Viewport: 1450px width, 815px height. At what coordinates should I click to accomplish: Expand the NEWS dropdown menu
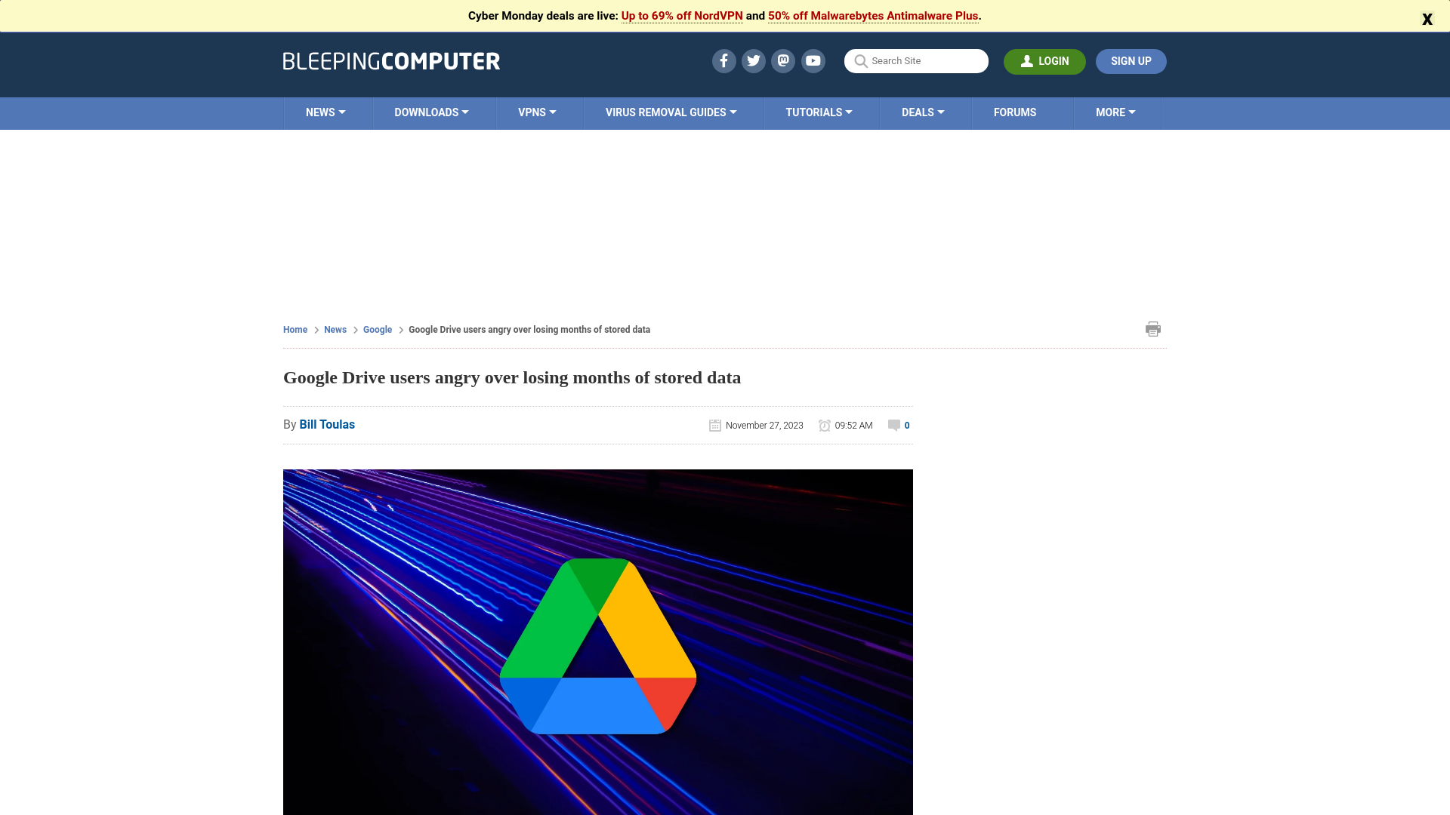click(325, 112)
